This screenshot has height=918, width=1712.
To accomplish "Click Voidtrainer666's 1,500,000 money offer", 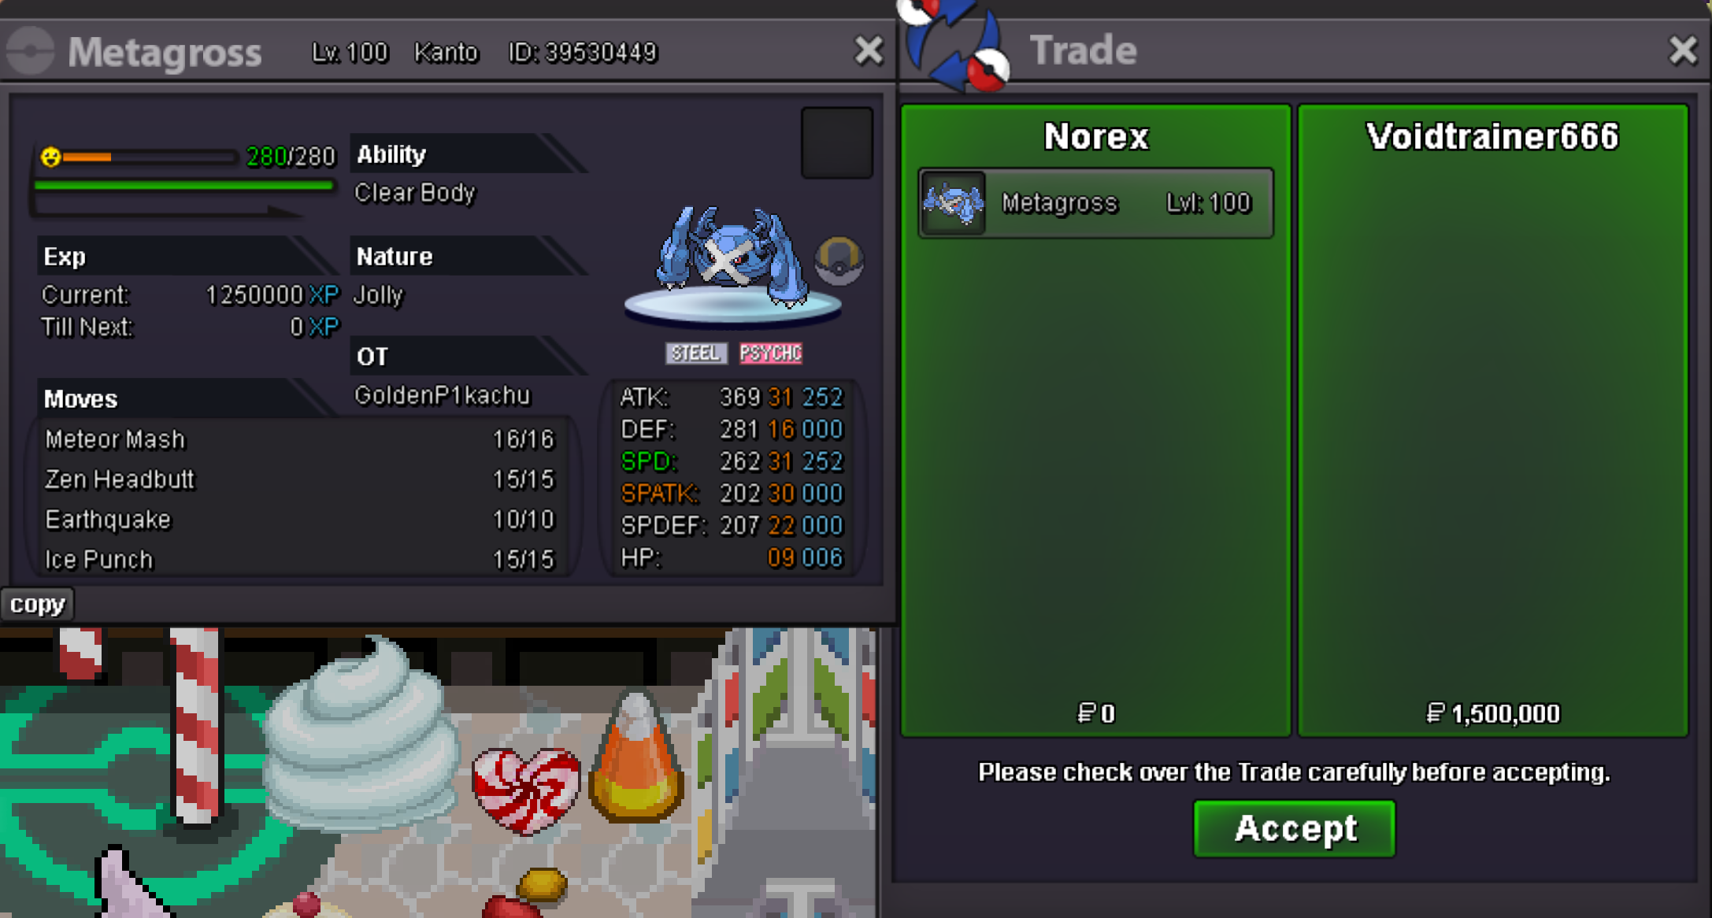I will point(1493,713).
